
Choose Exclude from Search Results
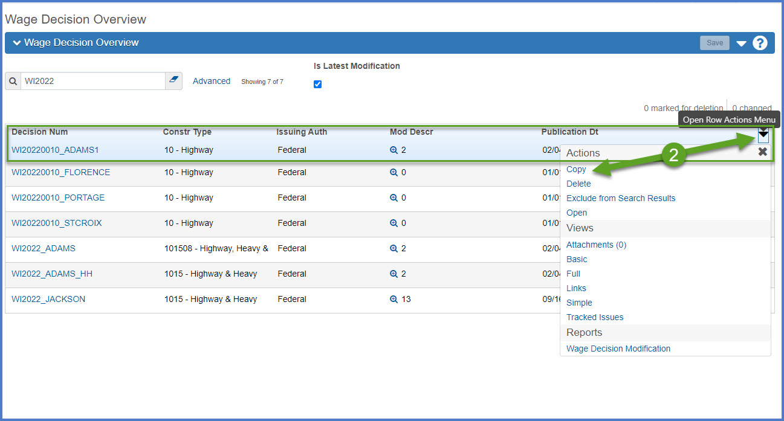620,198
